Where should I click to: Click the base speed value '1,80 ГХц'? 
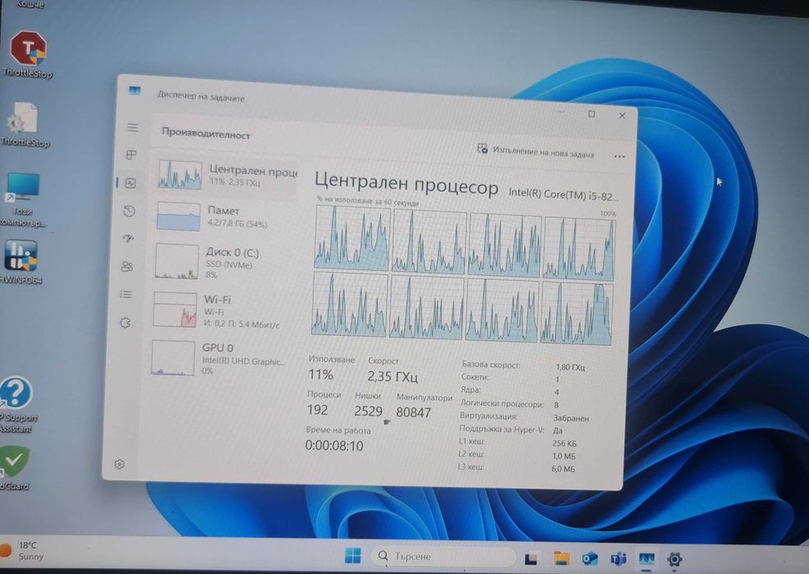[x=570, y=367]
